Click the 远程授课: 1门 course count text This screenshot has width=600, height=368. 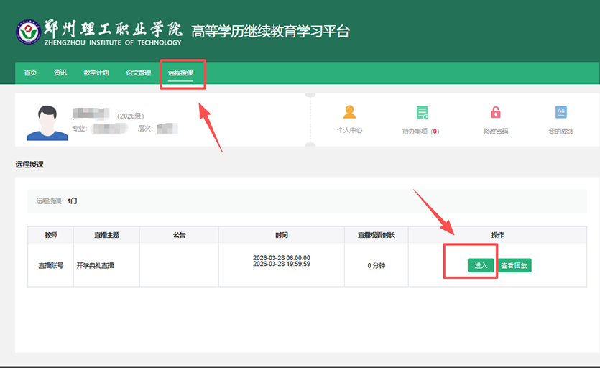click(x=57, y=201)
